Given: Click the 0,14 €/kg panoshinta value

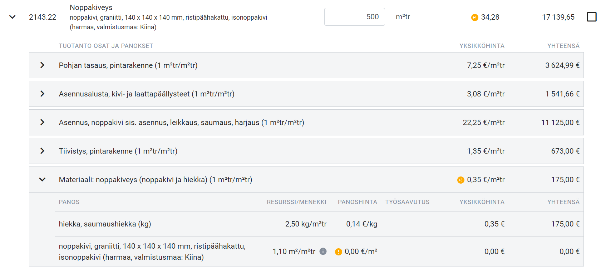Looking at the screenshot, I should coord(361,224).
